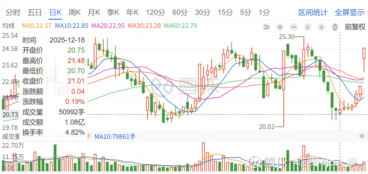368x174 pixels.
Task: Open the 周K weekly chart tab
Action: tap(74, 12)
